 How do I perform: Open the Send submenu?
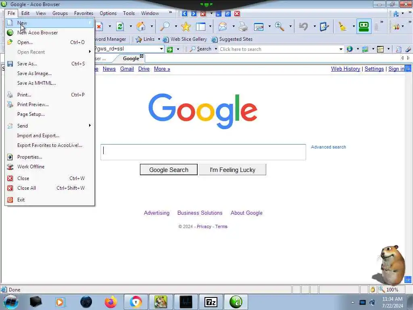point(50,126)
